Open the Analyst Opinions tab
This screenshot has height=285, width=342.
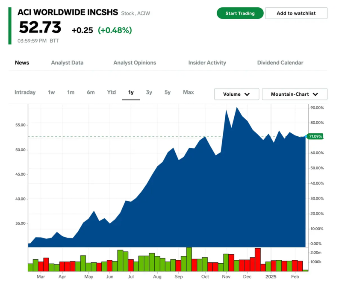(x=135, y=63)
